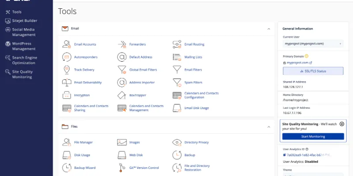Collapse the Email section chevron
The height and width of the screenshot is (176, 353).
pyautogui.click(x=269, y=29)
